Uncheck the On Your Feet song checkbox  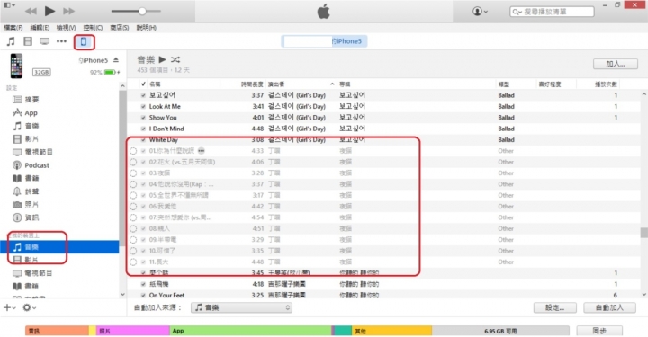pyautogui.click(x=143, y=296)
